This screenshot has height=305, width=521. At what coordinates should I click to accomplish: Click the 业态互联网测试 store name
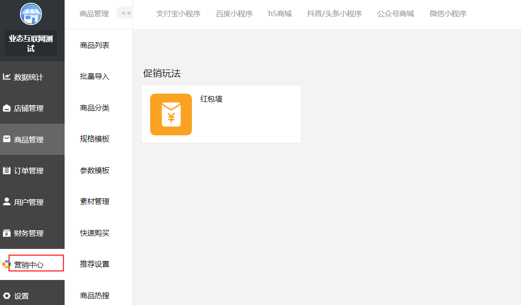[x=31, y=44]
